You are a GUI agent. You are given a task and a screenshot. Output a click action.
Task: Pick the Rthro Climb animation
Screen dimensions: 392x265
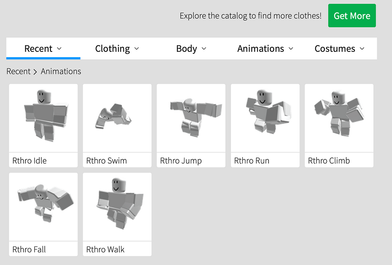pos(339,118)
